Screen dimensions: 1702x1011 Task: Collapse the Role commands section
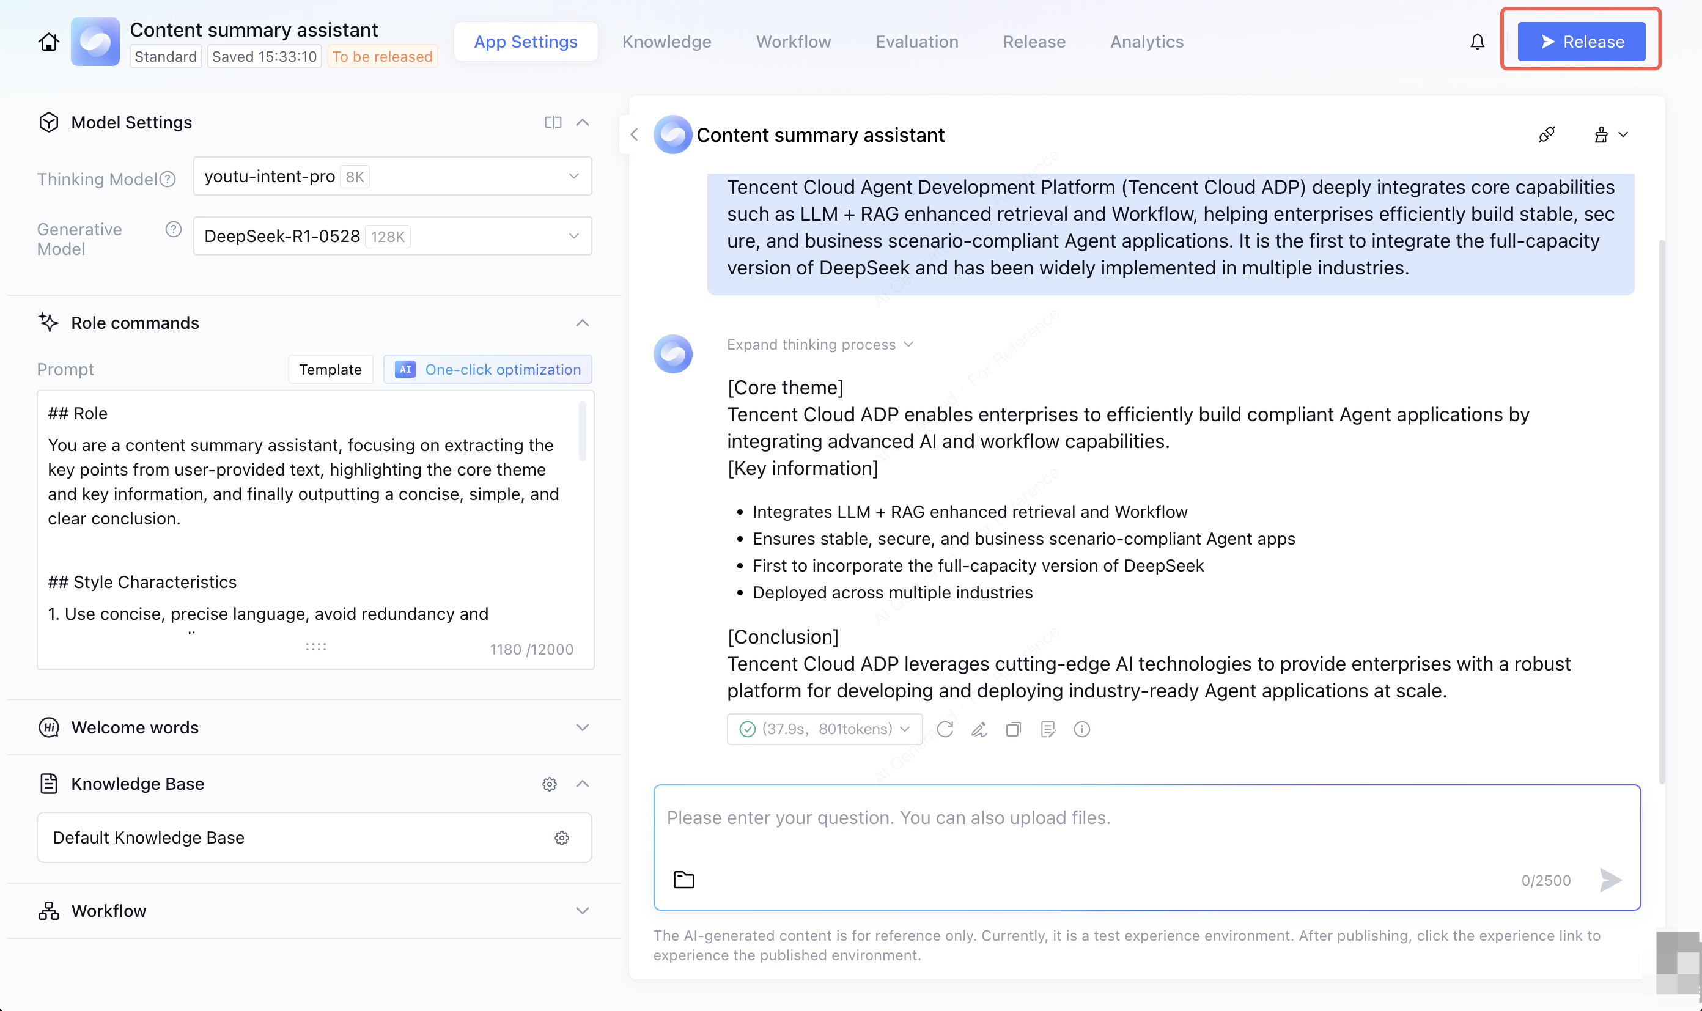point(582,322)
